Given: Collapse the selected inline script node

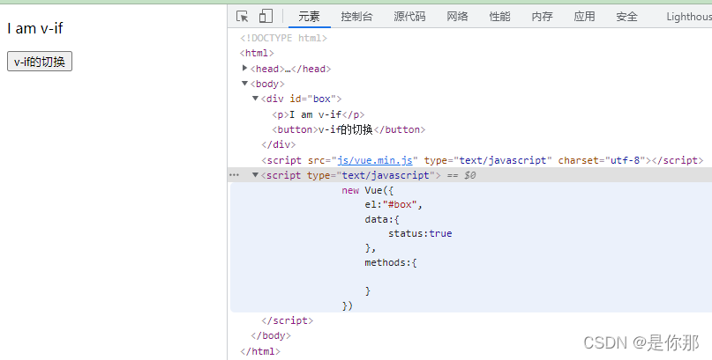Looking at the screenshot, I should pyautogui.click(x=255, y=175).
